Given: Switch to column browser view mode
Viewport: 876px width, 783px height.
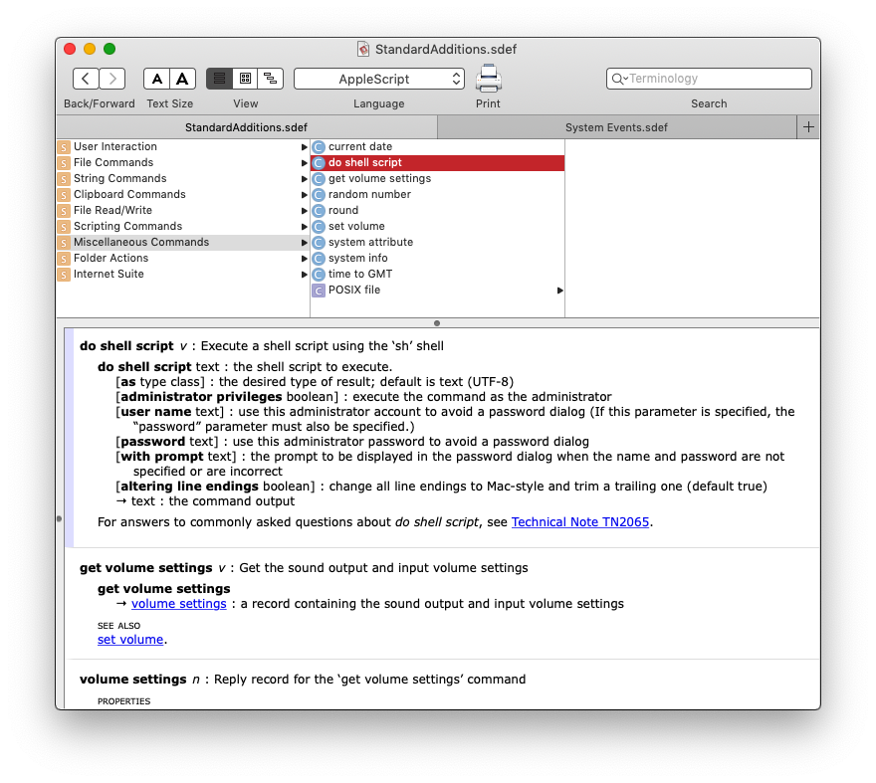Looking at the screenshot, I should tap(245, 79).
